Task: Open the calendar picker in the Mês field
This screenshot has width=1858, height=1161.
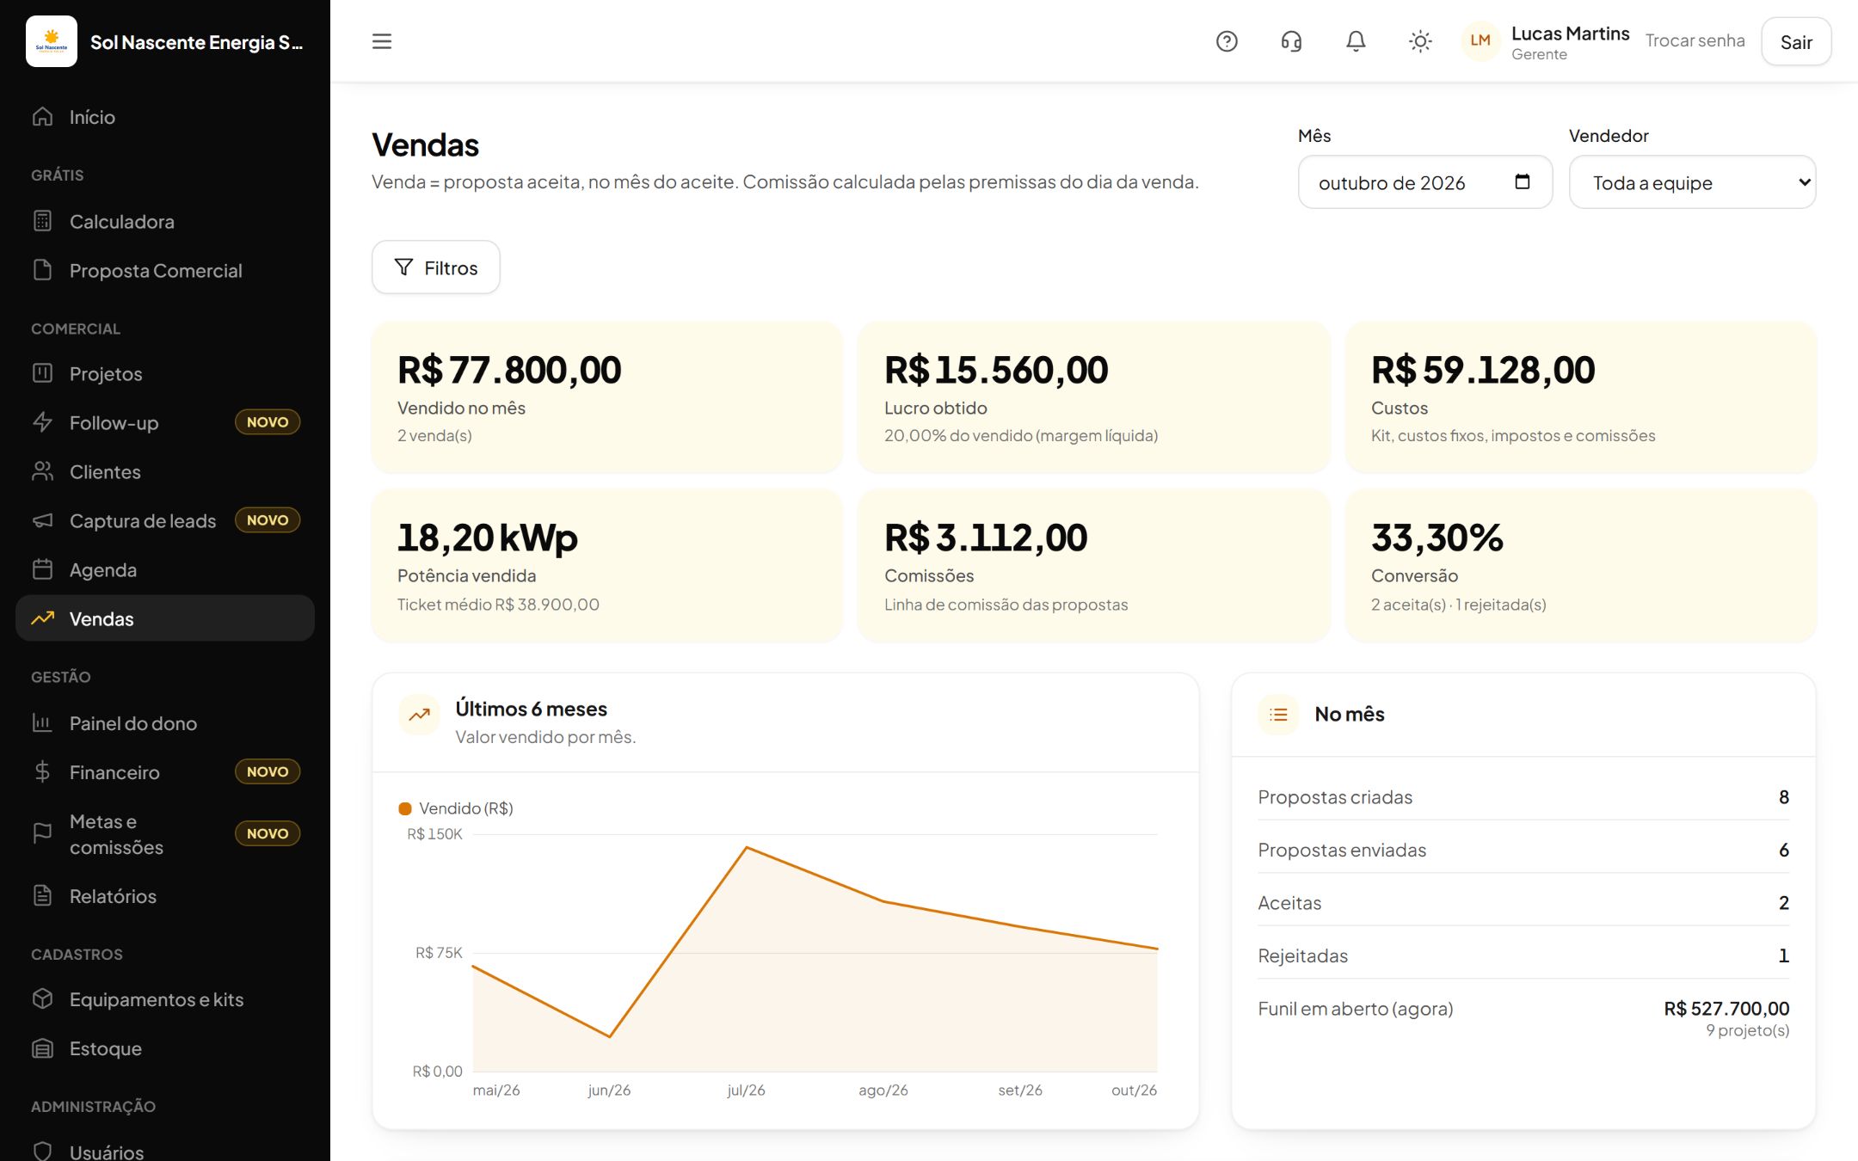Action: (1522, 181)
